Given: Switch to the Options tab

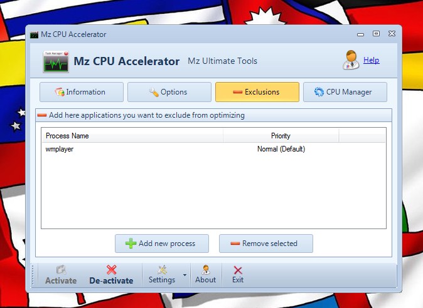Looking at the screenshot, I should point(169,92).
